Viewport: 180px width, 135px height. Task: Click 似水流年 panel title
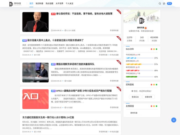(x=130, y=49)
